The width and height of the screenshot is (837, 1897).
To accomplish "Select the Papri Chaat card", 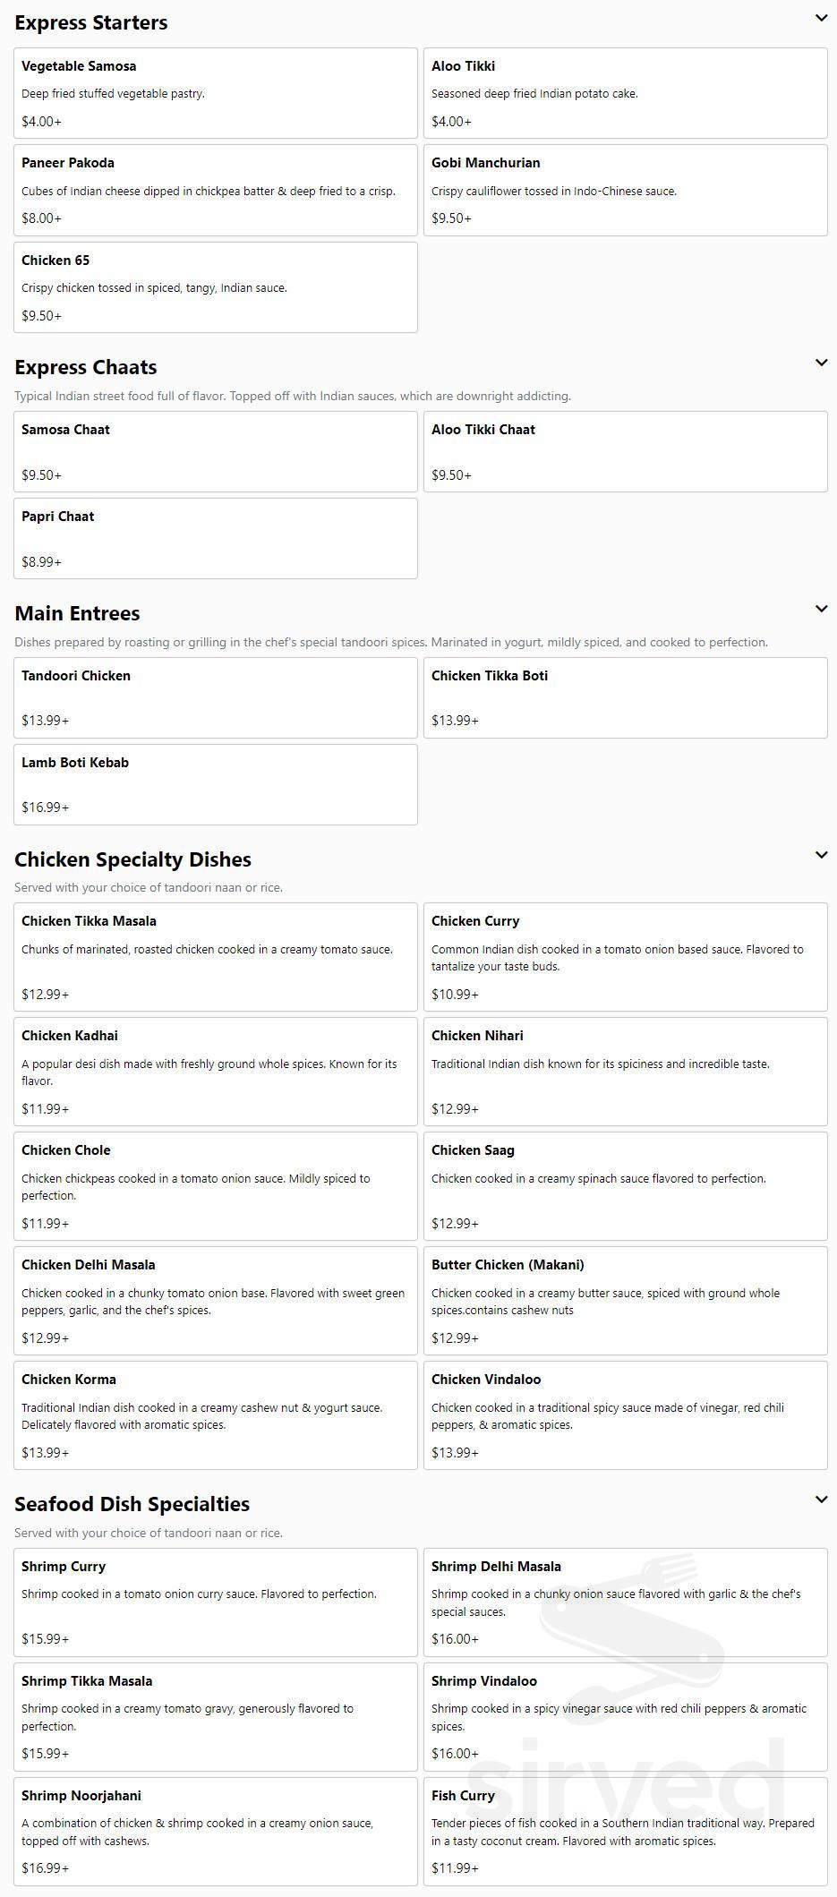I will tap(215, 538).
